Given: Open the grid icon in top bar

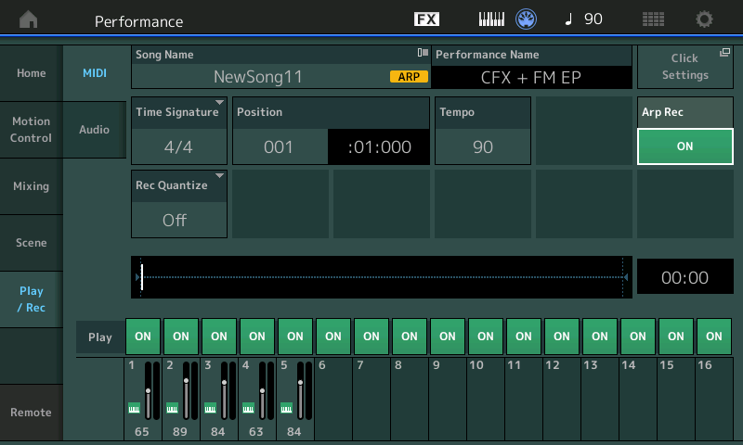Looking at the screenshot, I should (653, 19).
